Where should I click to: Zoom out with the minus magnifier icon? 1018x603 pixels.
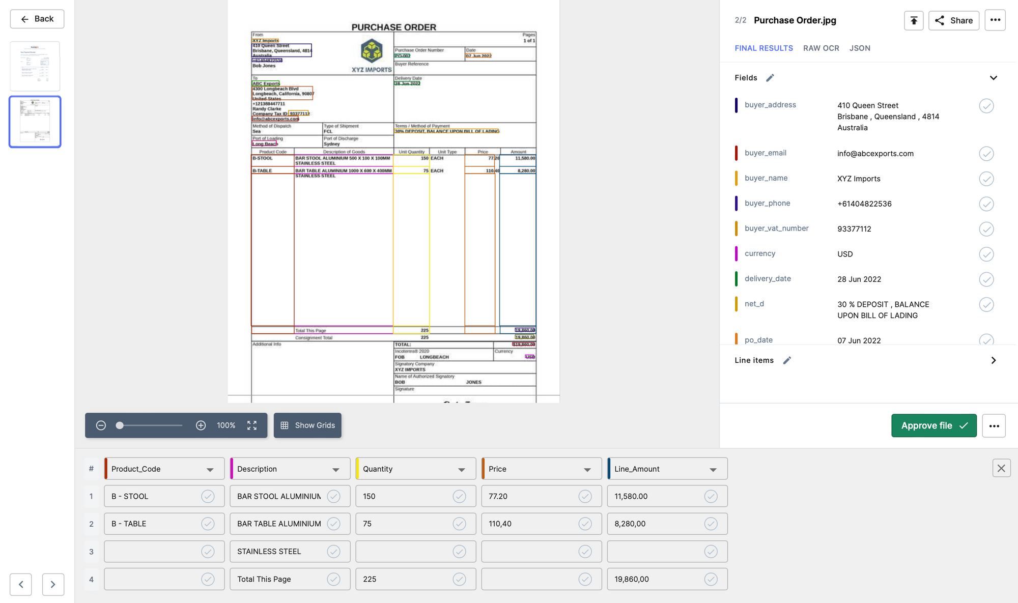[101, 425]
